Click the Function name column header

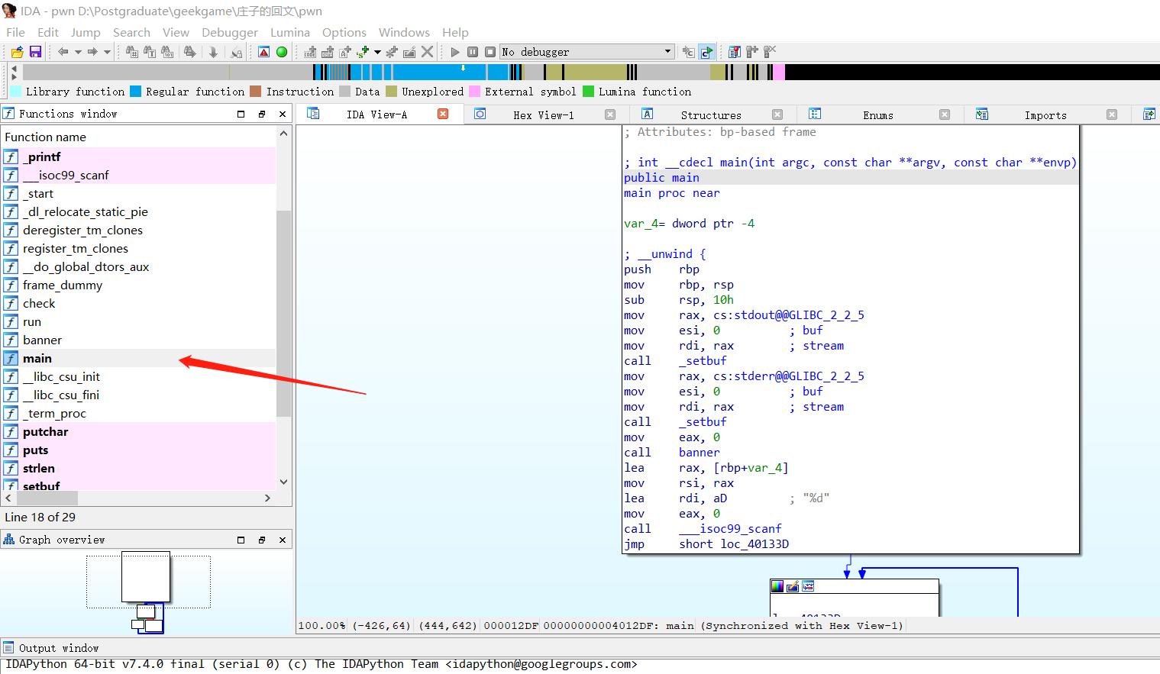tap(138, 137)
